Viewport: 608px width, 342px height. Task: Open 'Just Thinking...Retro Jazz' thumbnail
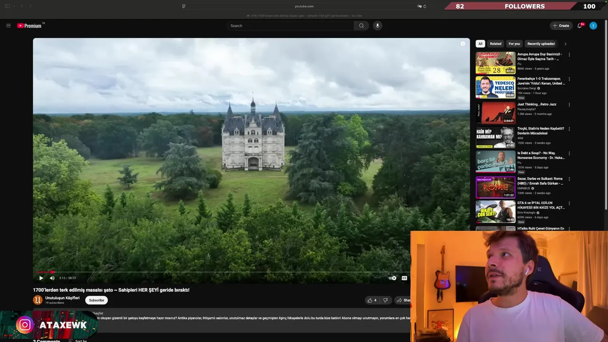(495, 112)
